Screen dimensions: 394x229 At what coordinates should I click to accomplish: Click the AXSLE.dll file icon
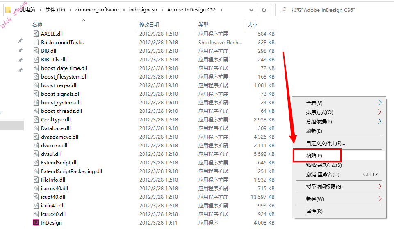(x=36, y=34)
